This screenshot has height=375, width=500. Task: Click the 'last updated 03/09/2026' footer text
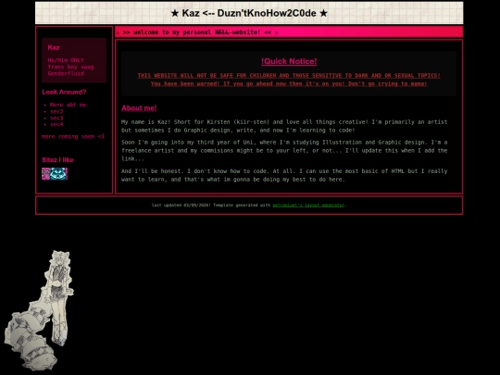coord(181,206)
